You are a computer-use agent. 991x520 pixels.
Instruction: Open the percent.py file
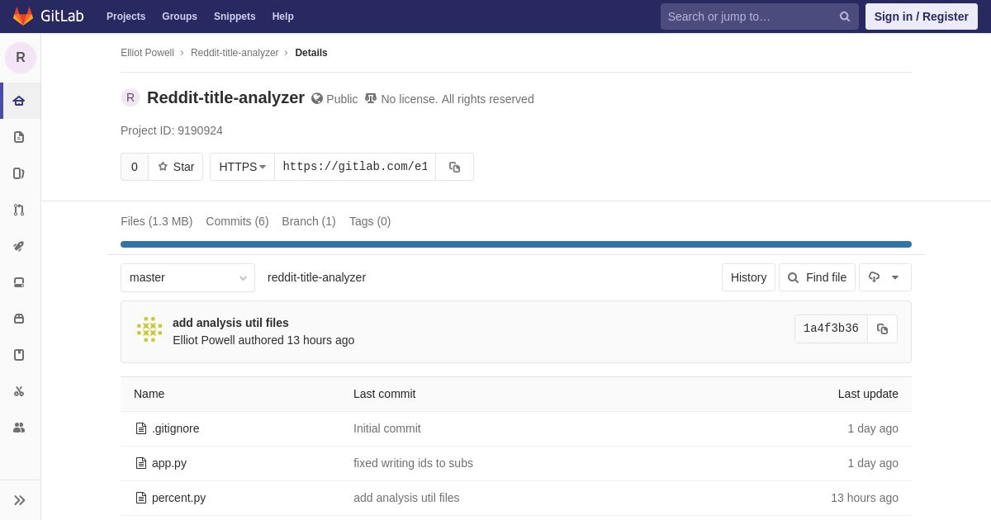[x=178, y=498]
